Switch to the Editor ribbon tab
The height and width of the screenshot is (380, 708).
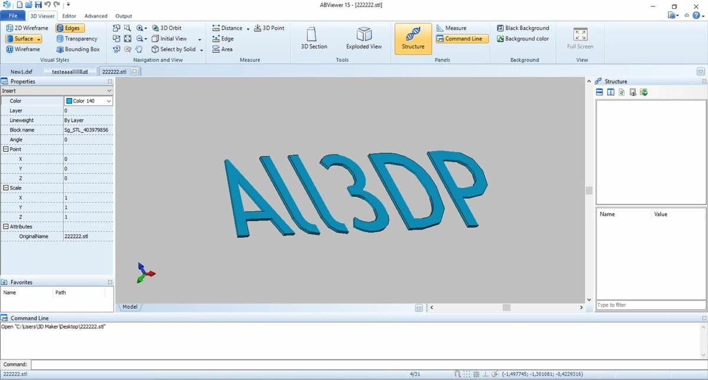(x=69, y=16)
